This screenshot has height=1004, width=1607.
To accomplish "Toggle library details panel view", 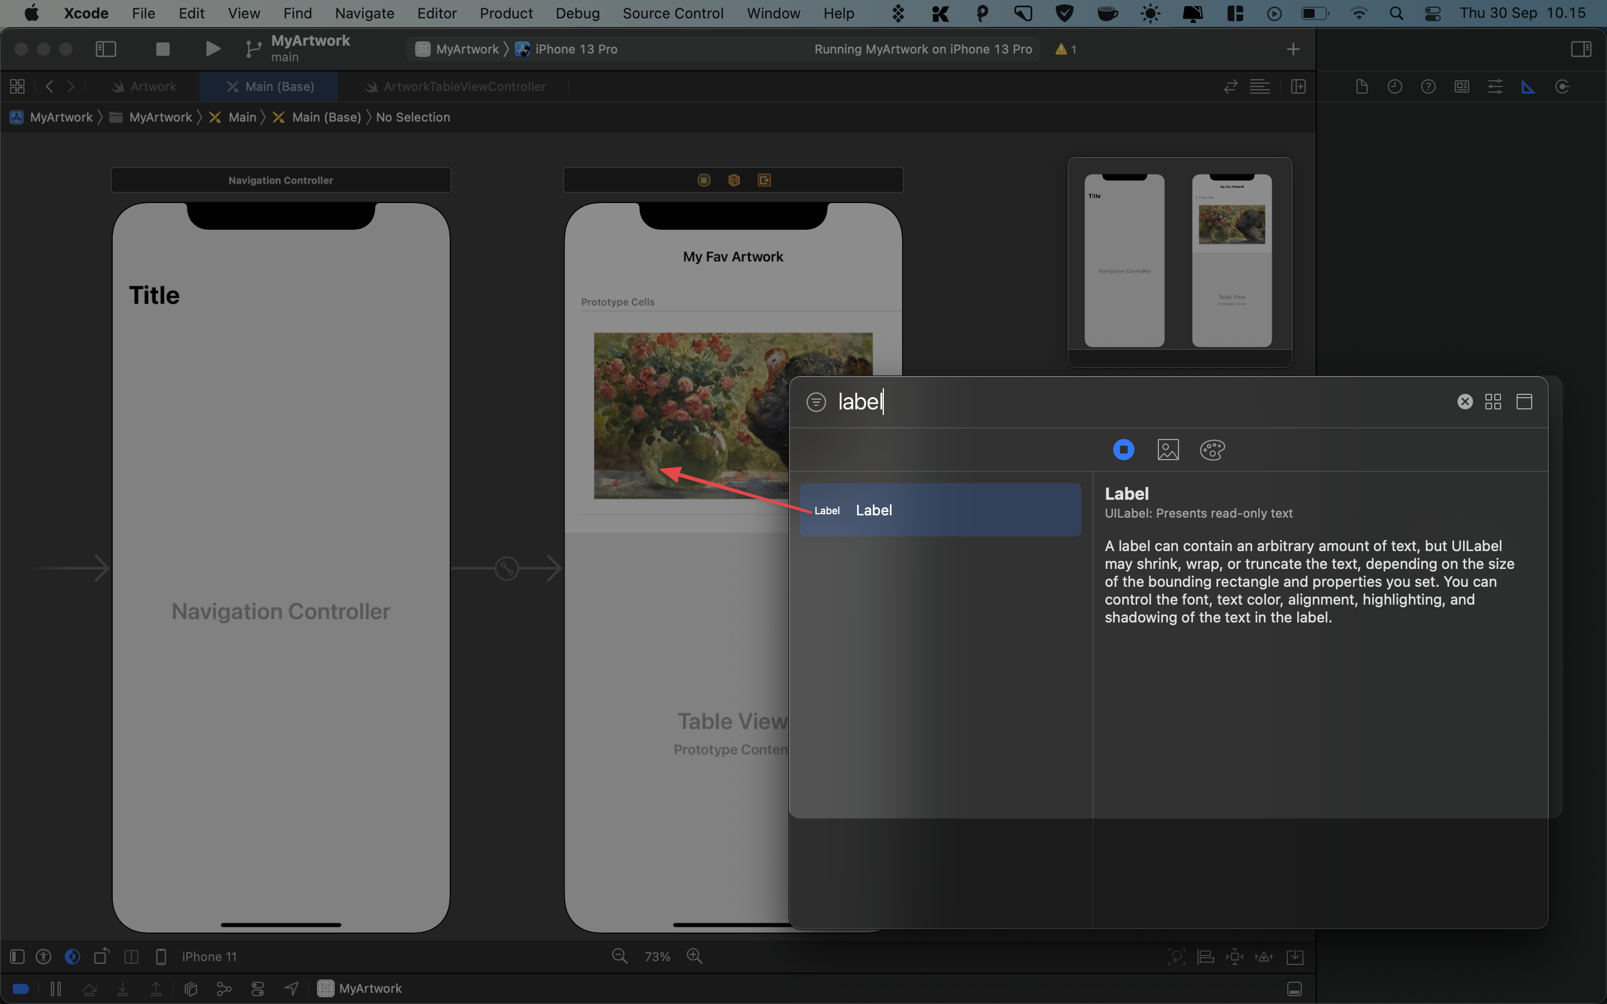I will click(1524, 402).
